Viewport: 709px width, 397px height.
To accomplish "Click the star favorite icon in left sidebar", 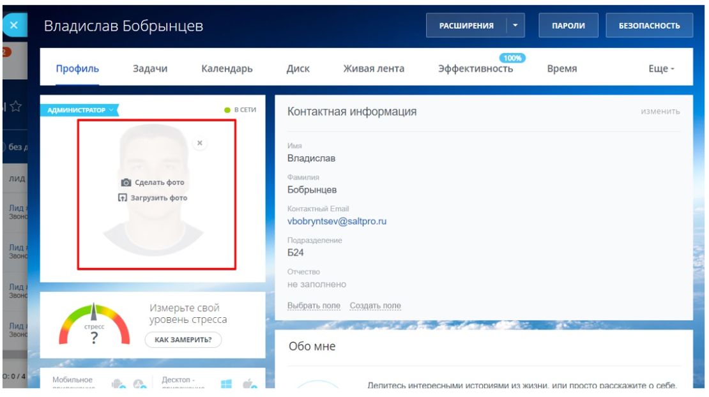I will 16,107.
